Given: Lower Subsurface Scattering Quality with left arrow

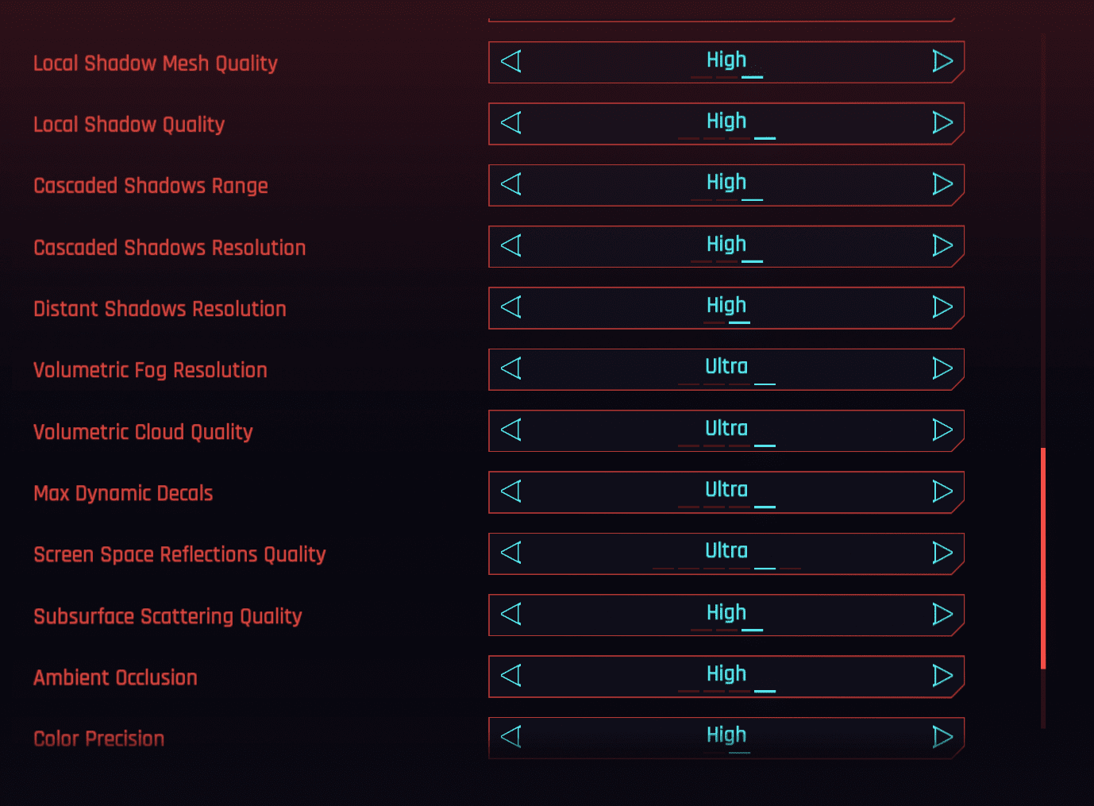Looking at the screenshot, I should 511,614.
